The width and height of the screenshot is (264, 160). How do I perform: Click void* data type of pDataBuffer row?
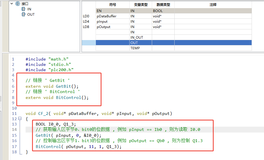pos(163,16)
